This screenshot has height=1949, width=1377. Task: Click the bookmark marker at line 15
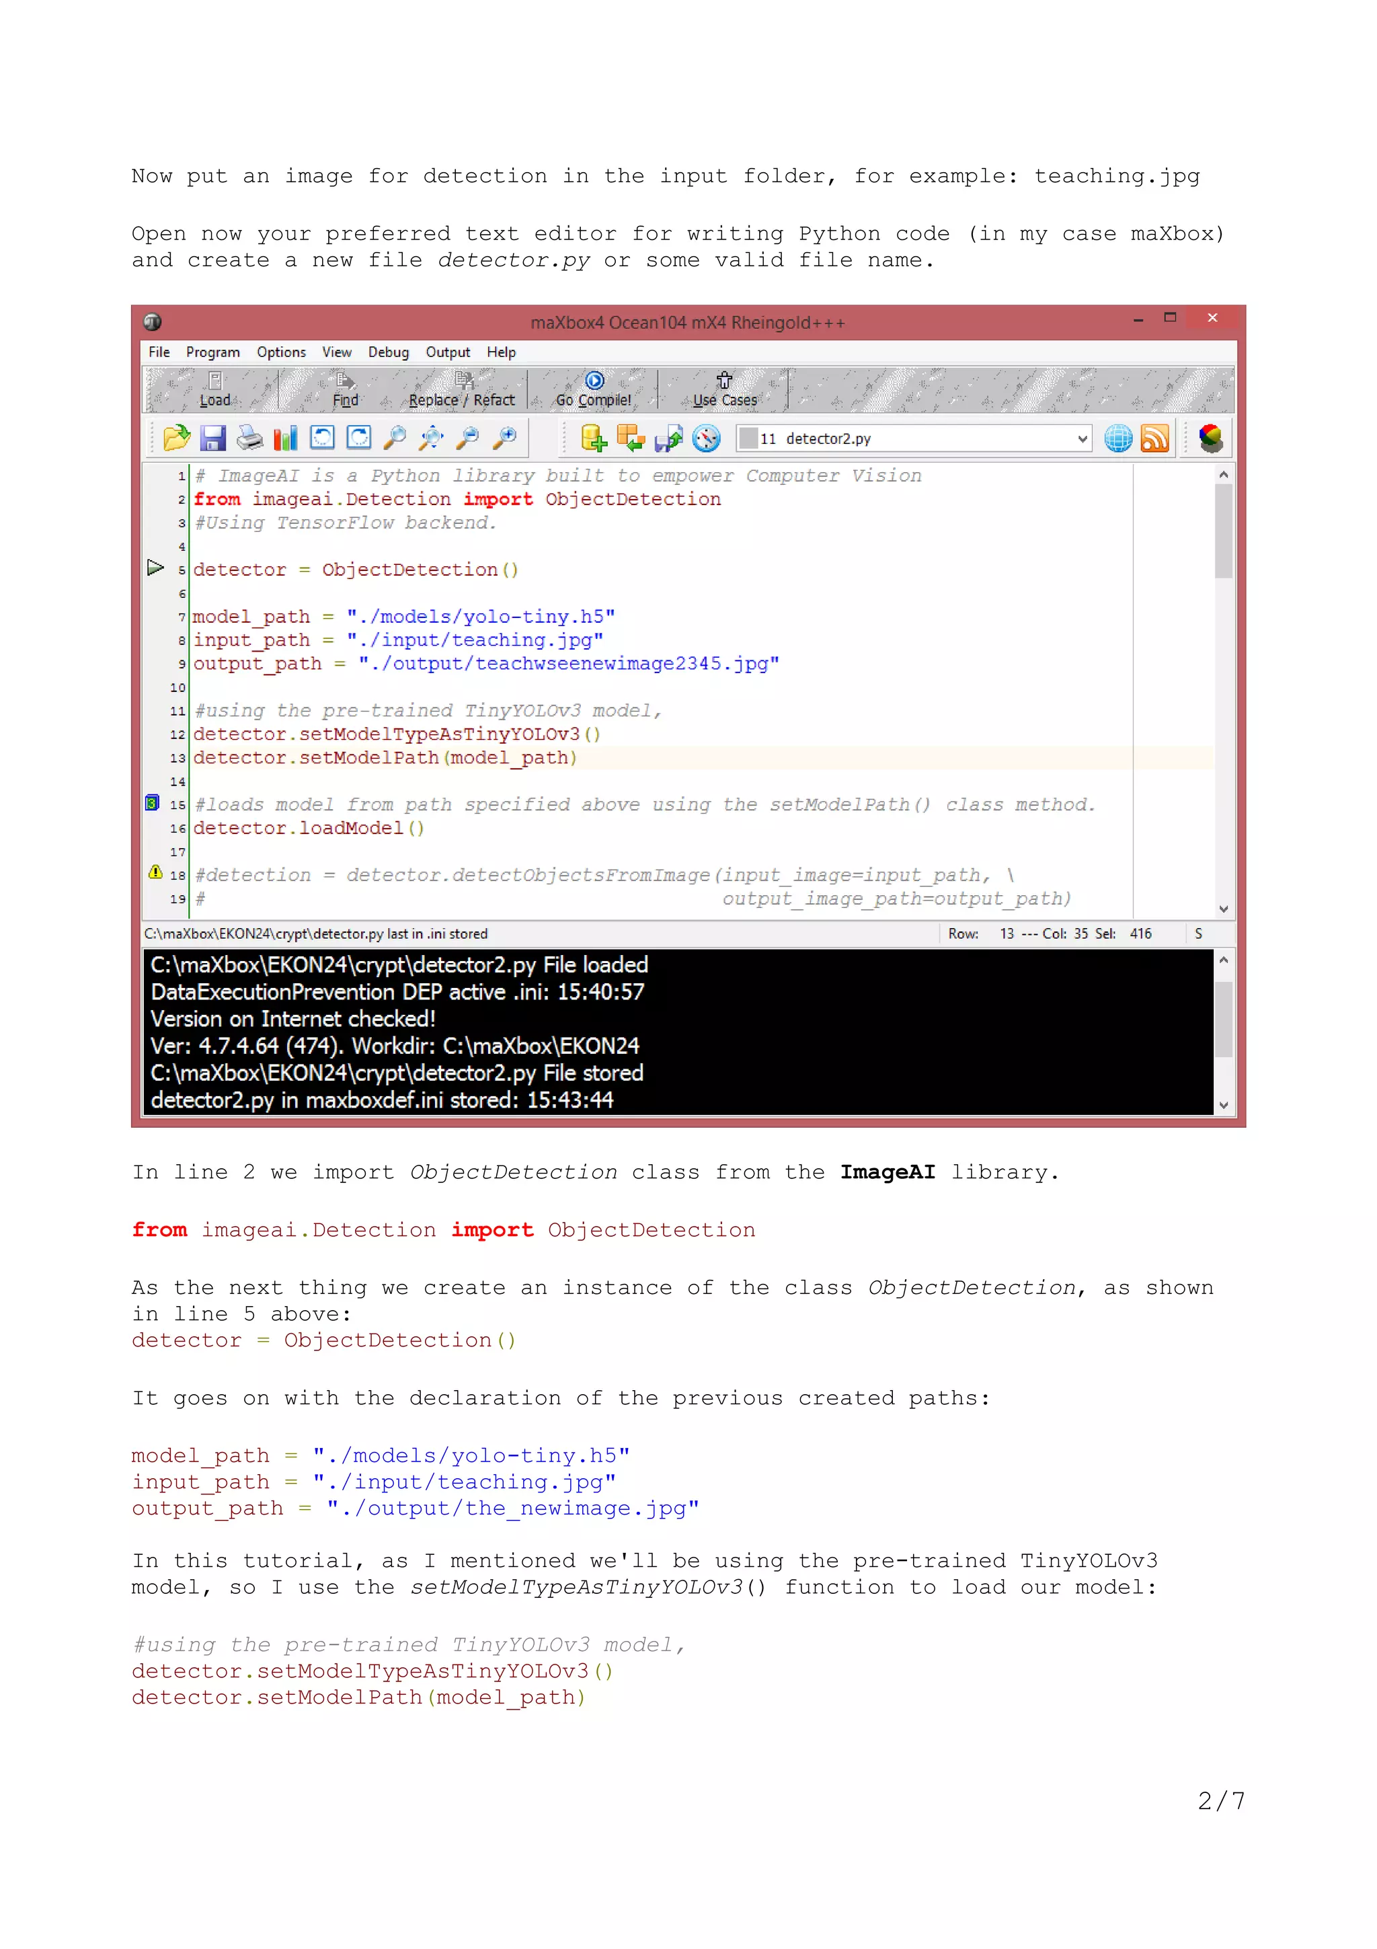pyautogui.click(x=153, y=803)
